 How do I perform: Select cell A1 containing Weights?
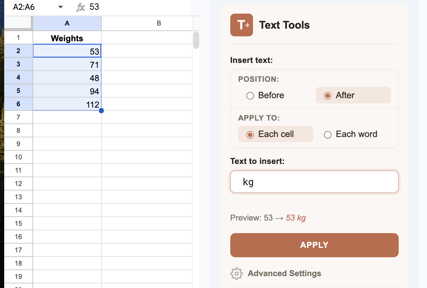(x=67, y=38)
